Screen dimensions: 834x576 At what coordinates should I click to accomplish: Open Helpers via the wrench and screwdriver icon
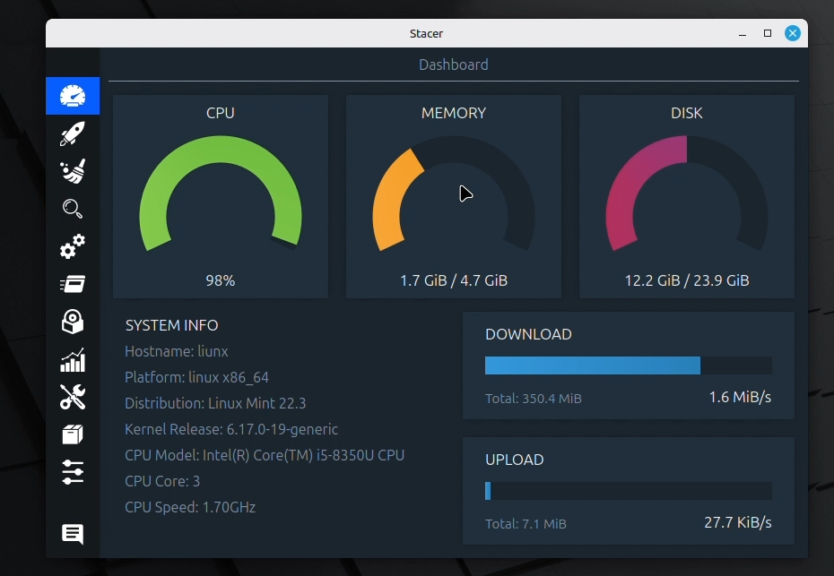click(x=73, y=397)
